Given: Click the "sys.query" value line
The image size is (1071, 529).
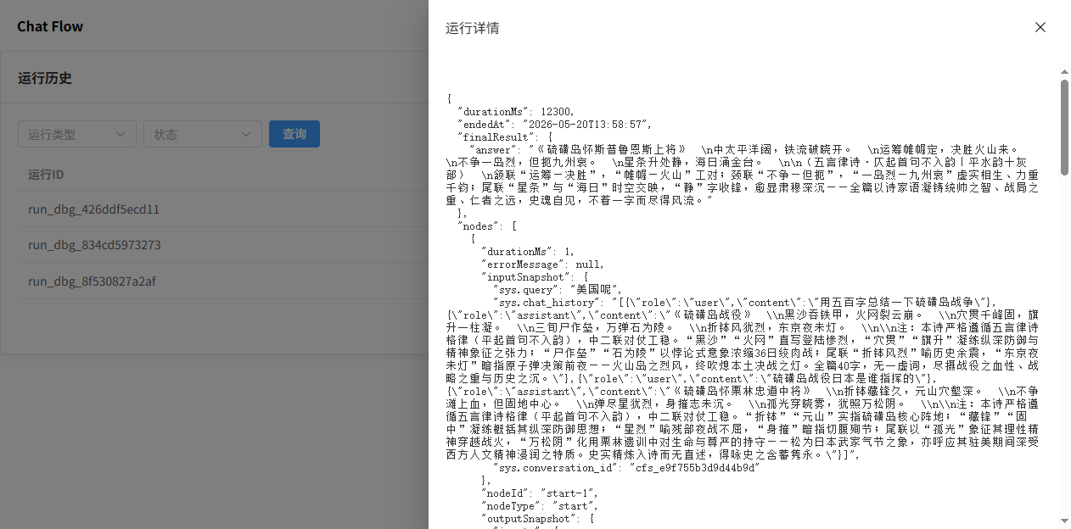Looking at the screenshot, I should click(558, 289).
